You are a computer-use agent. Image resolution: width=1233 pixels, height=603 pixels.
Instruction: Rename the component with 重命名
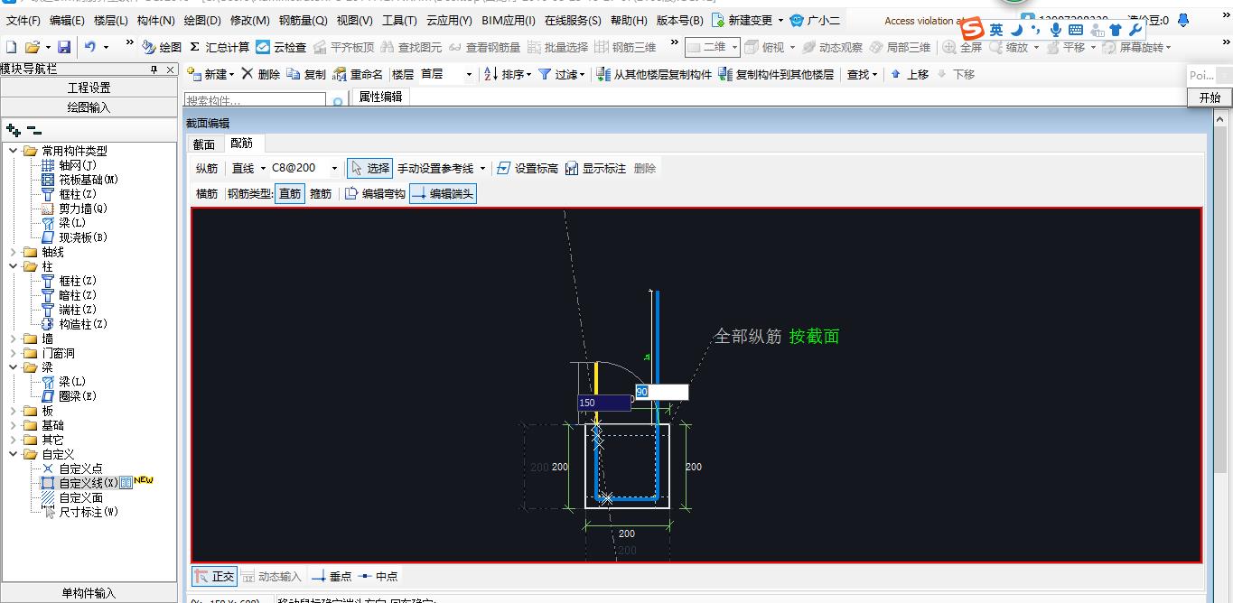tap(358, 74)
